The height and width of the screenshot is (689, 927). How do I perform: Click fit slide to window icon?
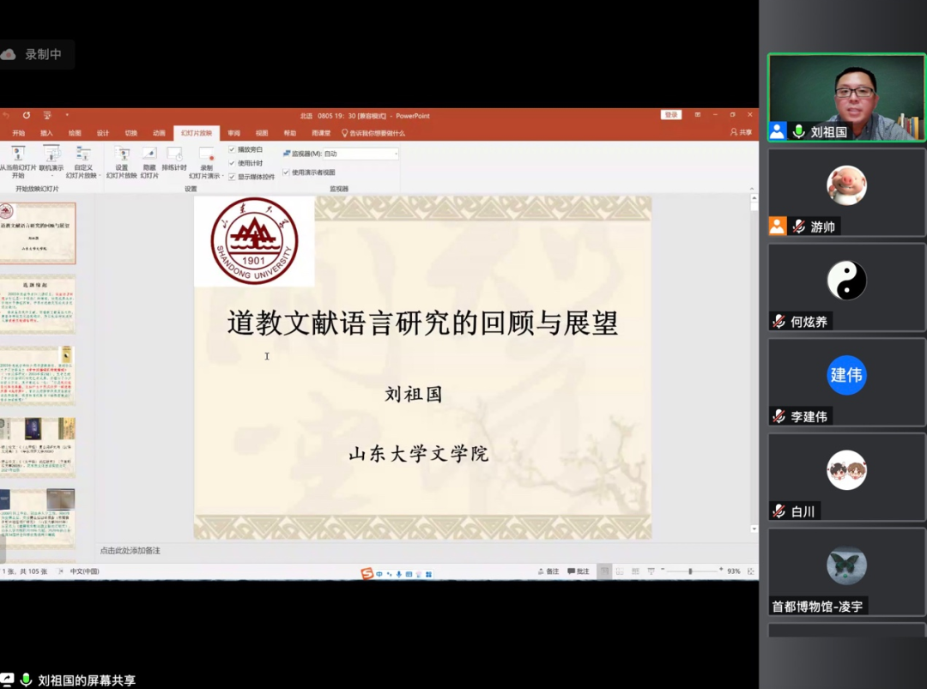pos(751,571)
